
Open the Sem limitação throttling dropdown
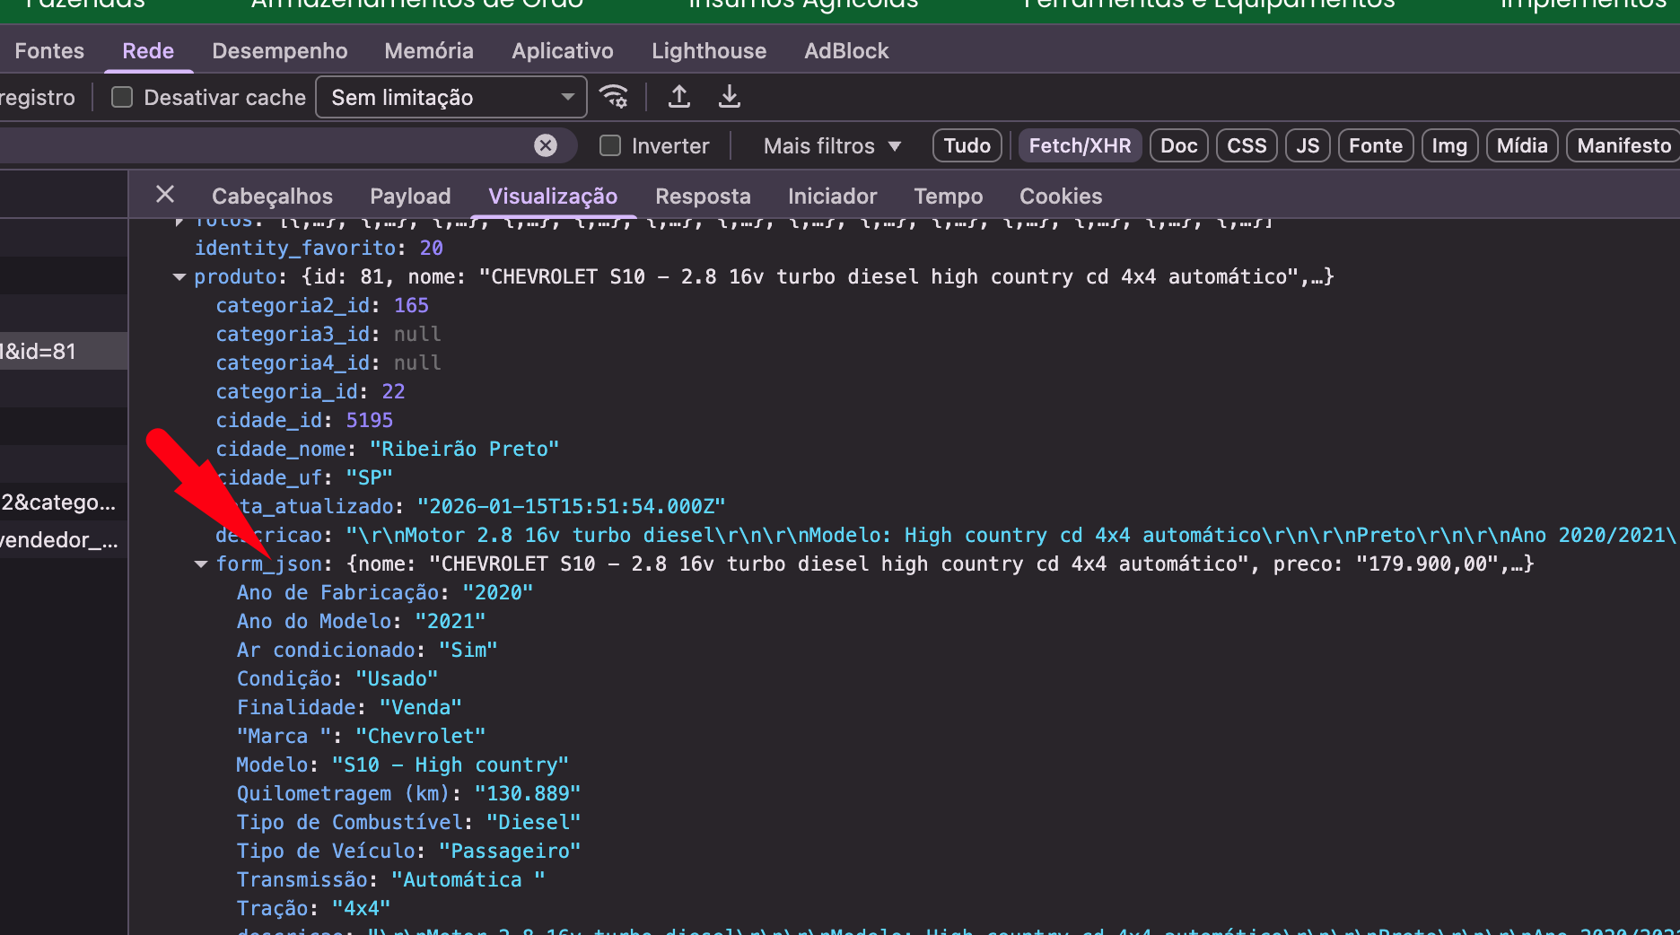click(x=451, y=97)
